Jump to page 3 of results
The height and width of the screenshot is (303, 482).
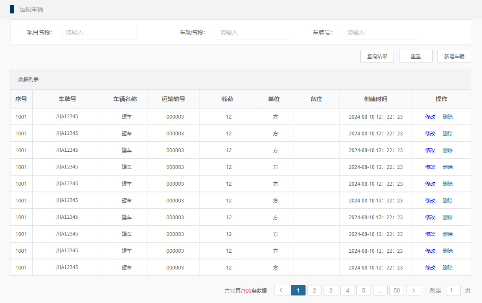331,290
